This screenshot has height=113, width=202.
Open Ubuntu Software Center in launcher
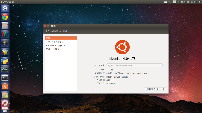click(5, 86)
